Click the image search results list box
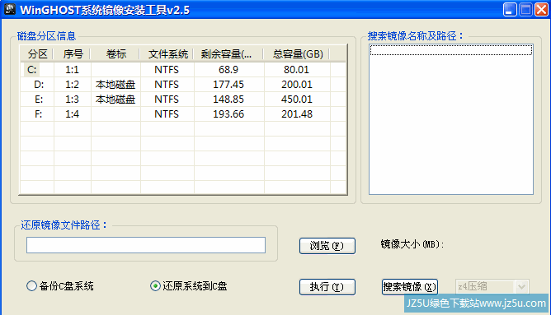 451,119
